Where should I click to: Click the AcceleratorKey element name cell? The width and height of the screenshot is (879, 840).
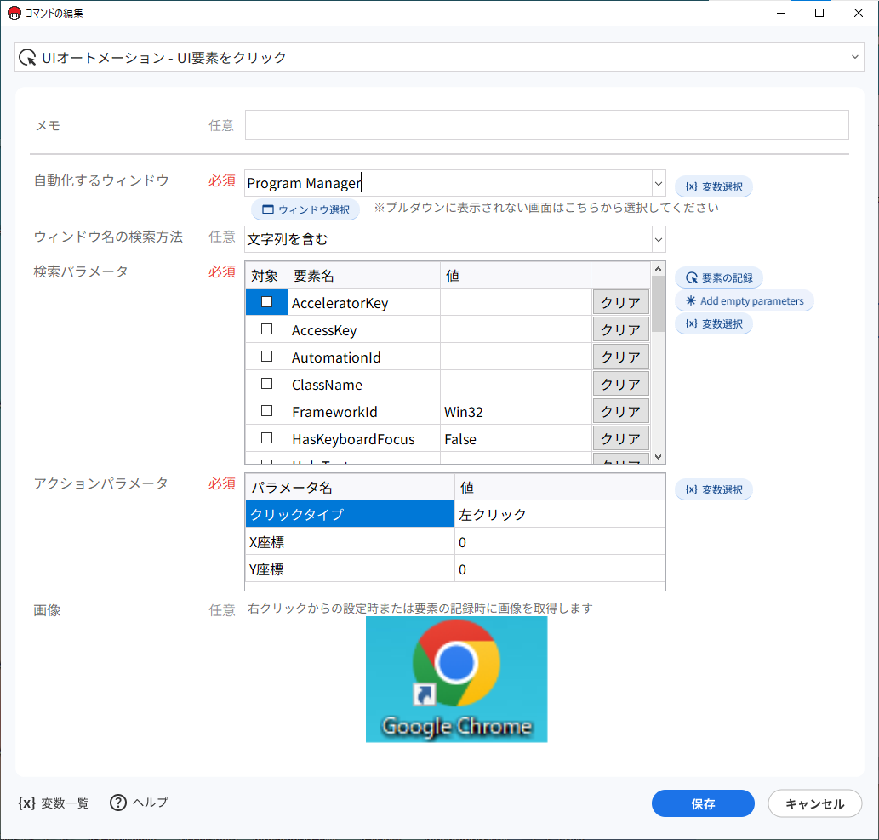pyautogui.click(x=364, y=303)
